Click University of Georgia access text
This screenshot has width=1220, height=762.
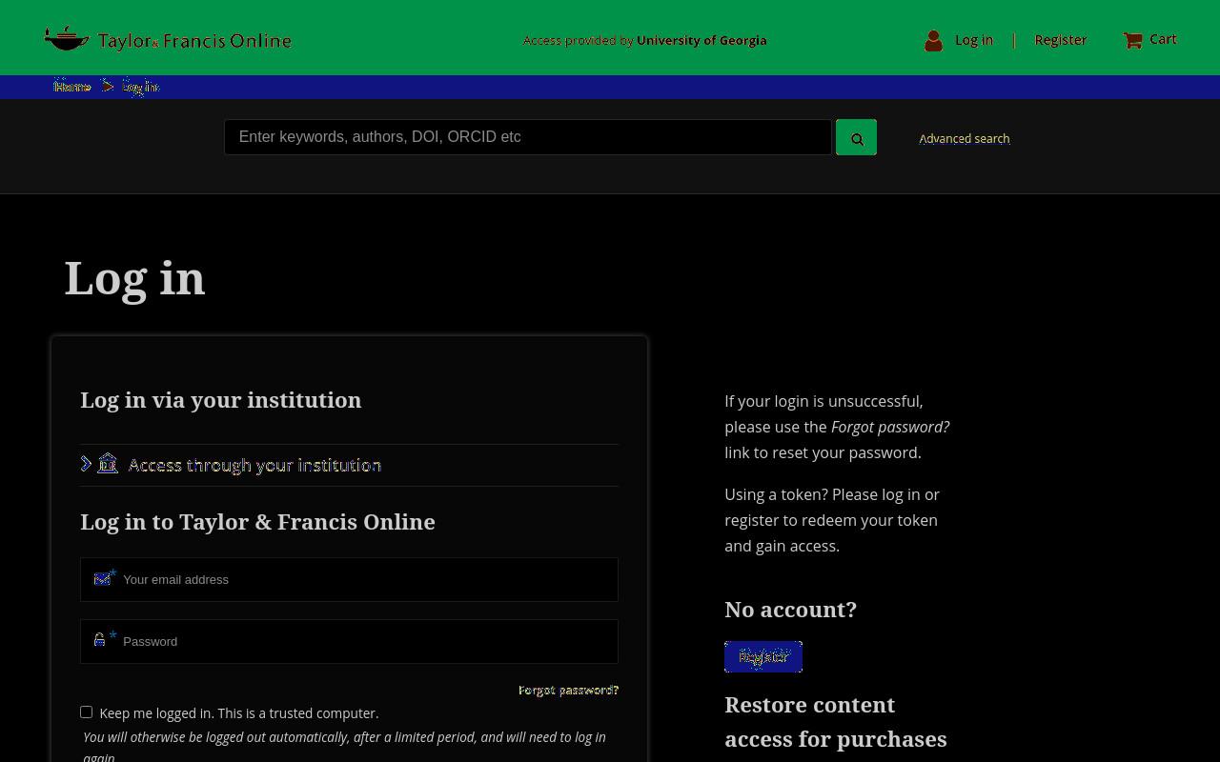pyautogui.click(x=701, y=40)
